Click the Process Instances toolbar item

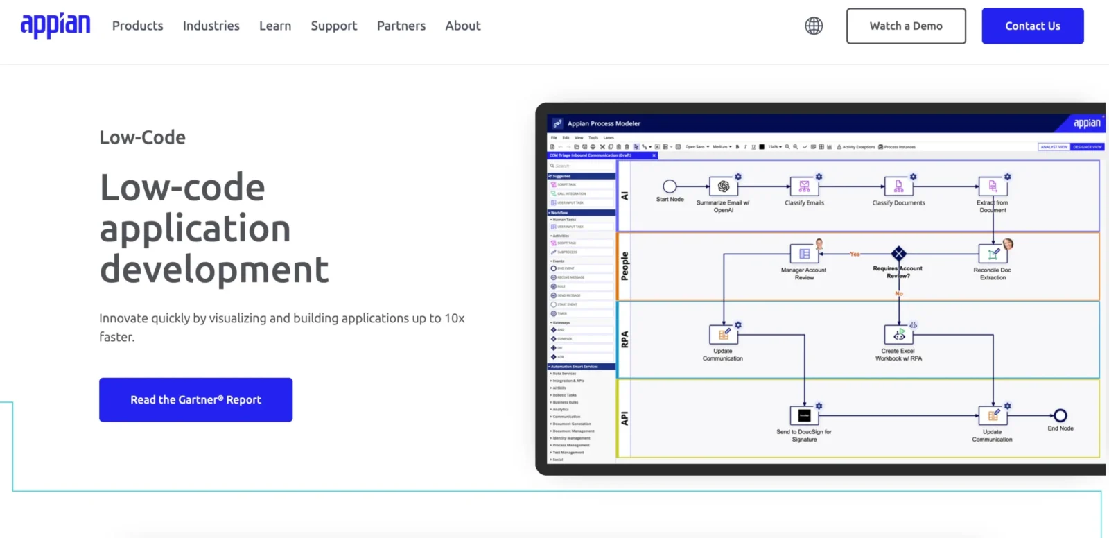point(897,147)
